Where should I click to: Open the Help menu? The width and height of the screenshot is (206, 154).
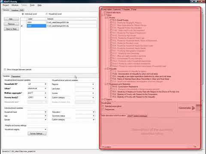click(x=39, y=5)
